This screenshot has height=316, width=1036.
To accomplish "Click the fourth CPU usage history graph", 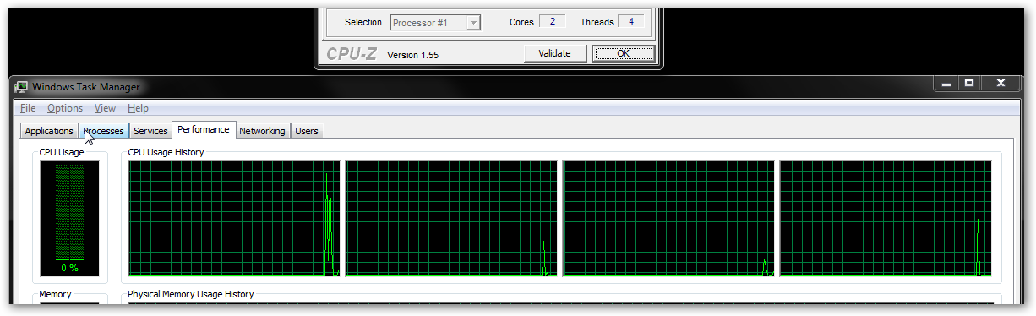I will coord(886,218).
